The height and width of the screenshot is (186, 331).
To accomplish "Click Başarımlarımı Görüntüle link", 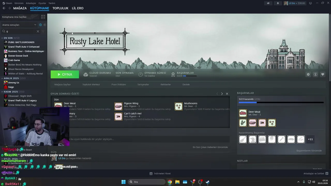I will tap(309, 151).
